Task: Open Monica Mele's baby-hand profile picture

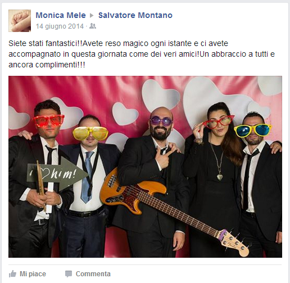Action: [x=20, y=21]
